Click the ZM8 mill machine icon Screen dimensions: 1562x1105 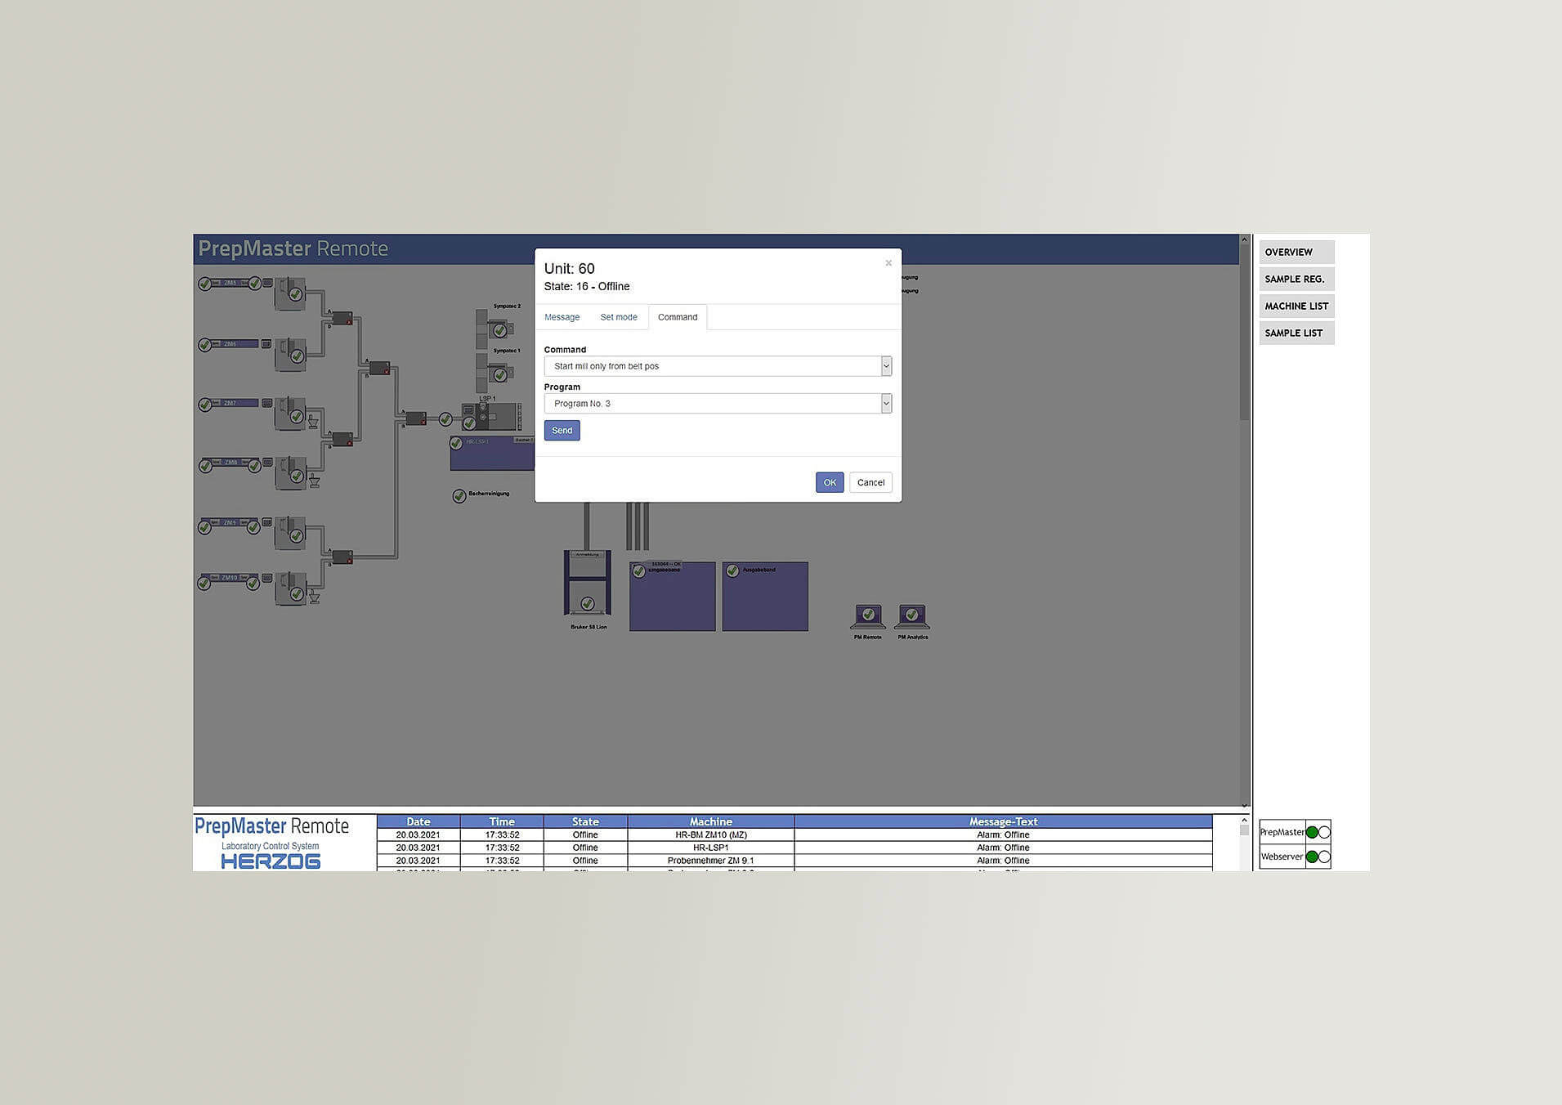tap(289, 473)
